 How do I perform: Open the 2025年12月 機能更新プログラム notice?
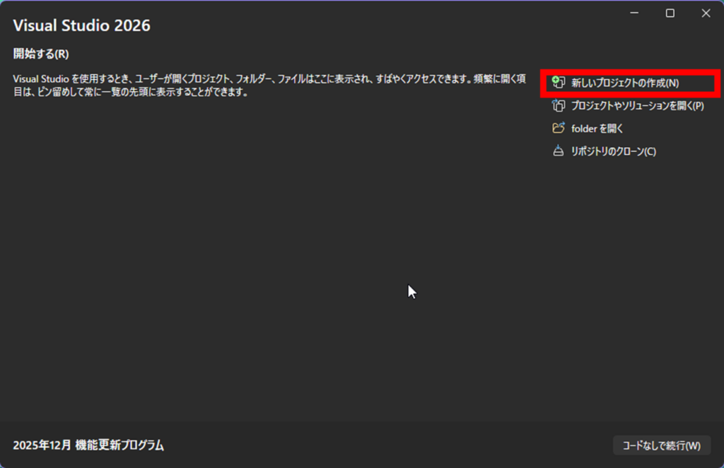click(87, 445)
